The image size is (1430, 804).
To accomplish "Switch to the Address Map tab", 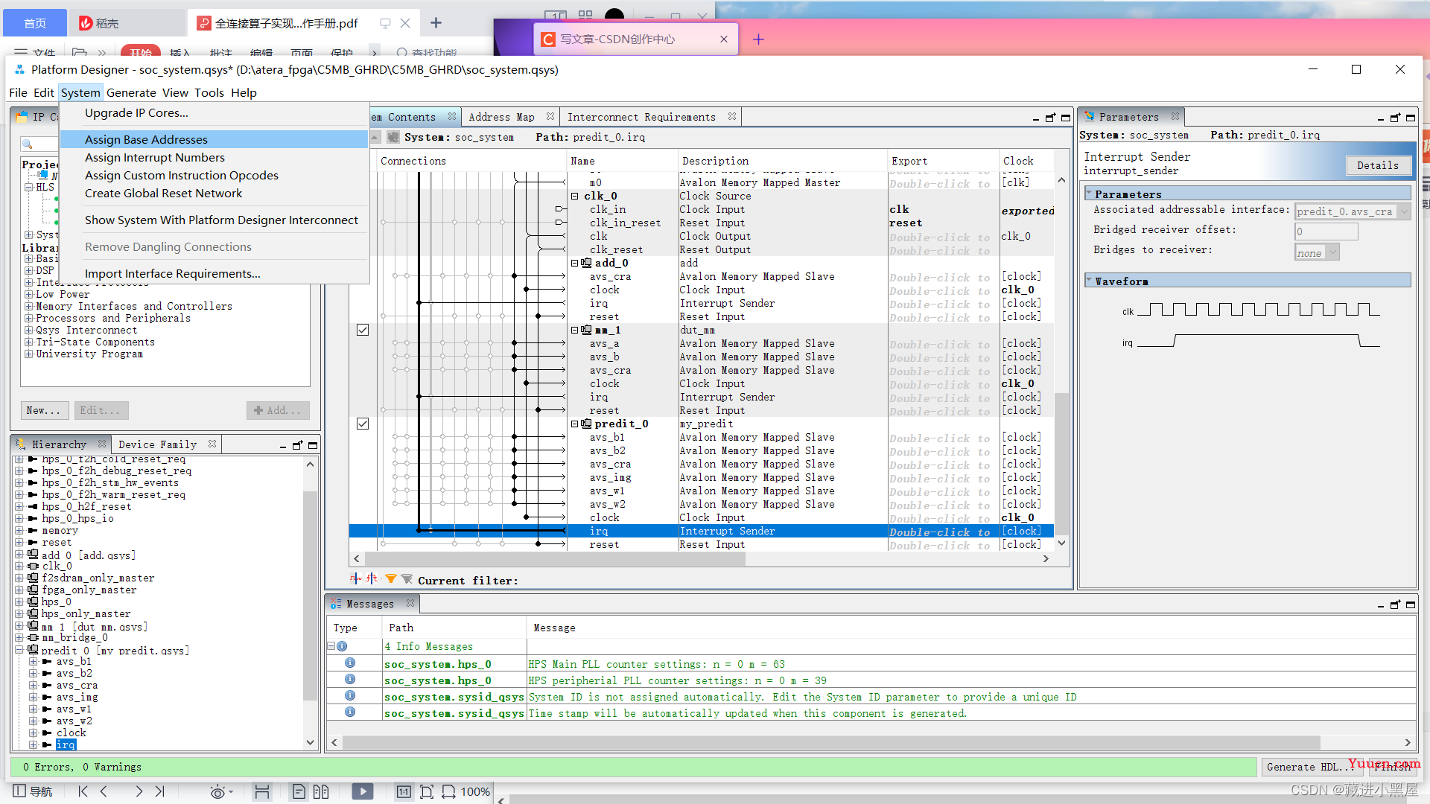I will click(501, 117).
